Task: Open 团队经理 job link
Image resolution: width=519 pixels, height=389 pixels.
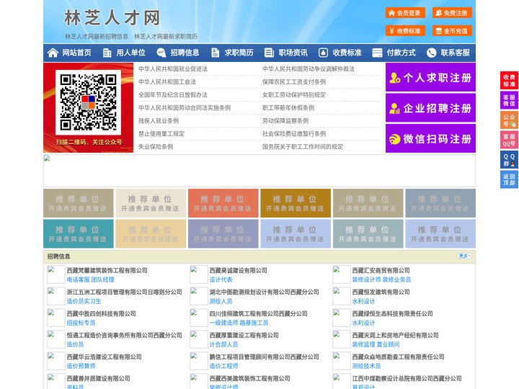Action: [102, 280]
